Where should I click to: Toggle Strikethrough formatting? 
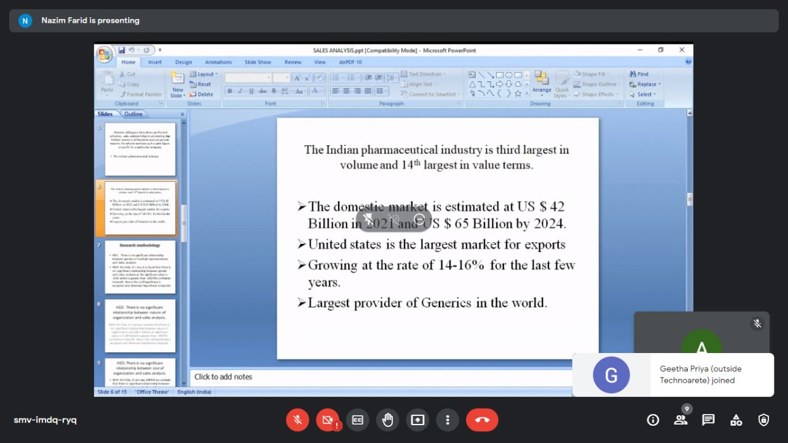[x=262, y=91]
